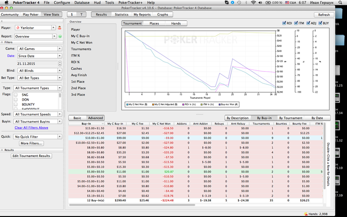The image size is (347, 217).
Task: Open the Blind filter dropdown
Action: pyautogui.click(x=40, y=70)
